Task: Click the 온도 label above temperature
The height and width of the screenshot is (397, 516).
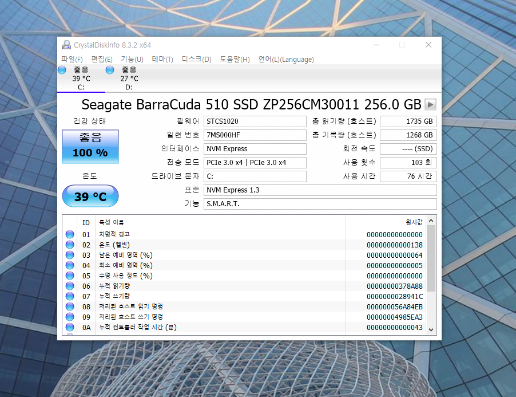Action: (x=89, y=176)
